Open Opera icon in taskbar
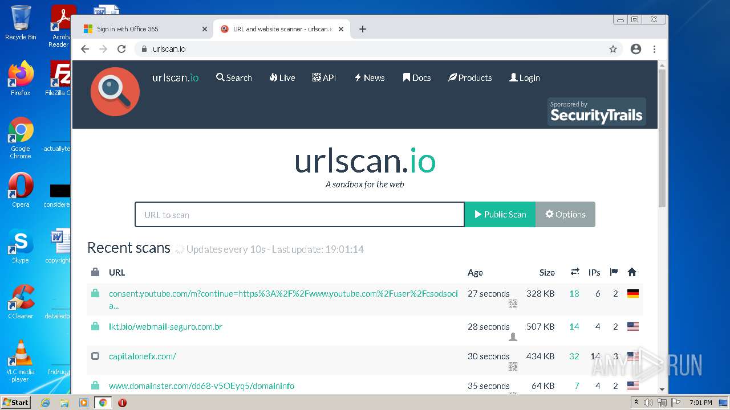Viewport: 730px width, 410px height. (122, 403)
